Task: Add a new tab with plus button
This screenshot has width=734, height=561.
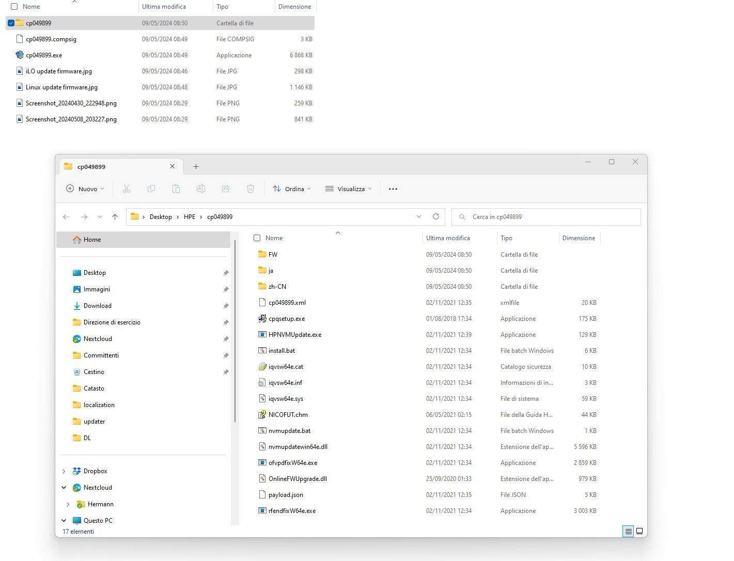Action: click(196, 167)
